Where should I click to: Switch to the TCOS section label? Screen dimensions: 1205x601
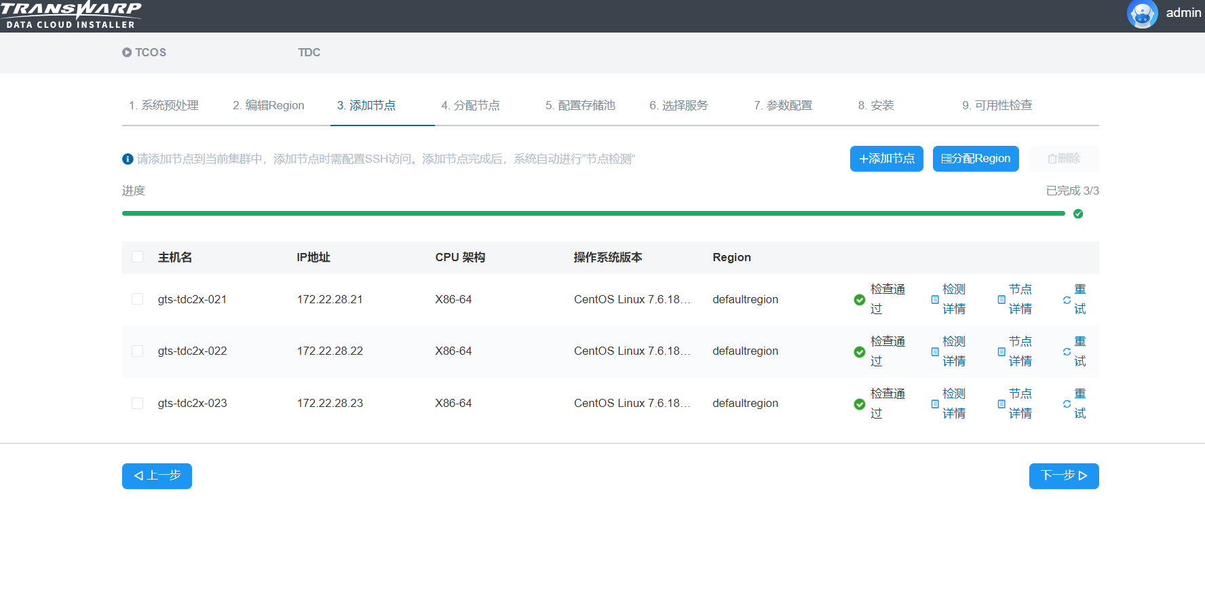click(151, 52)
